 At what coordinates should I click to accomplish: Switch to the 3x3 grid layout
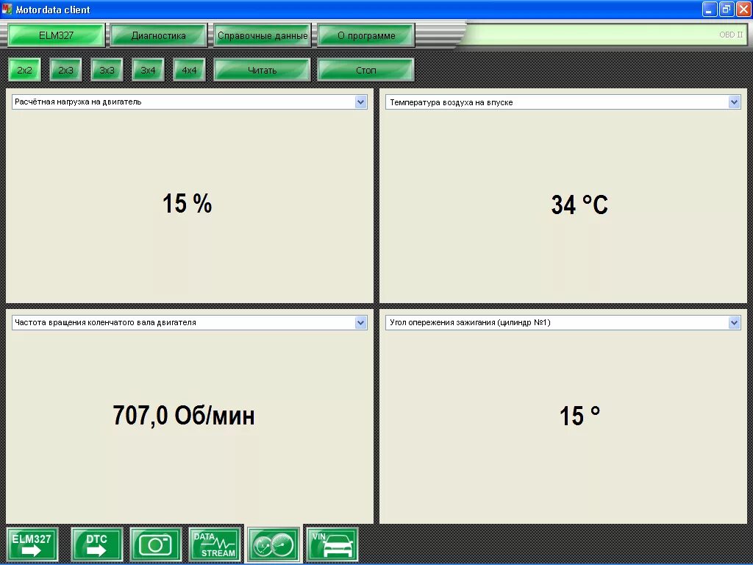[x=107, y=70]
